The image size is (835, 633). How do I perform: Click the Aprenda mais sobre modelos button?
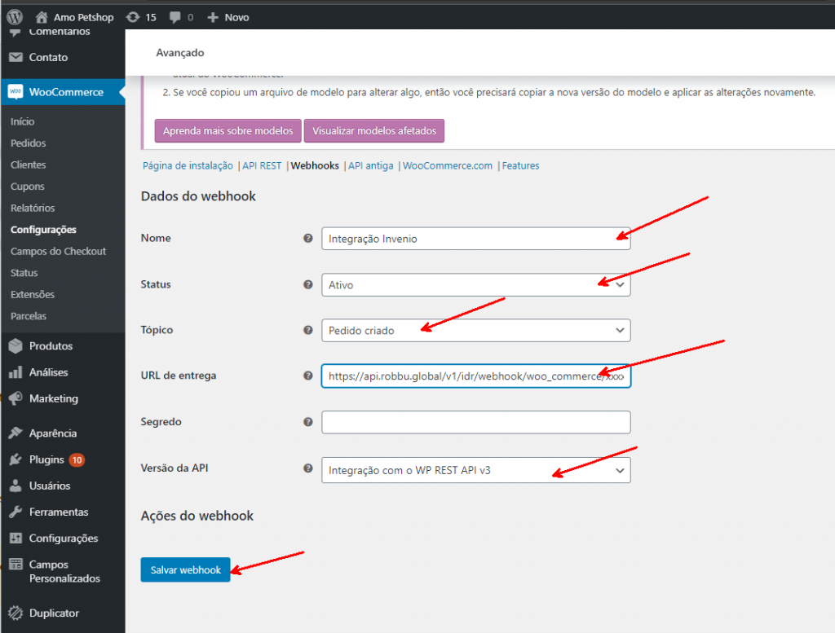[x=228, y=131]
